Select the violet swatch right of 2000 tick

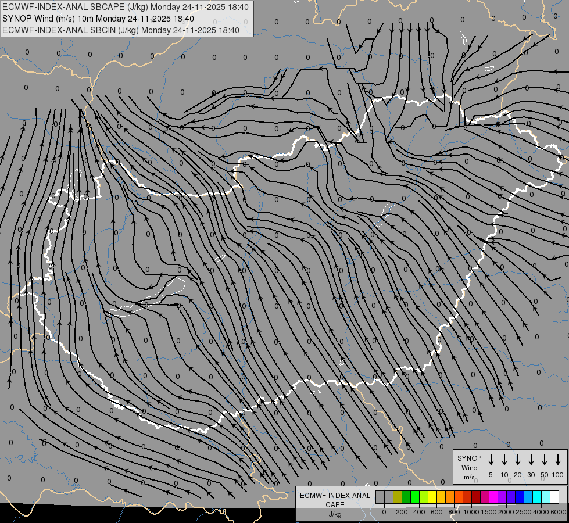point(511,497)
